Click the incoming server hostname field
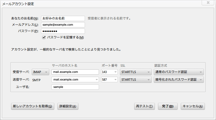216x120 pixels. (x=75, y=72)
